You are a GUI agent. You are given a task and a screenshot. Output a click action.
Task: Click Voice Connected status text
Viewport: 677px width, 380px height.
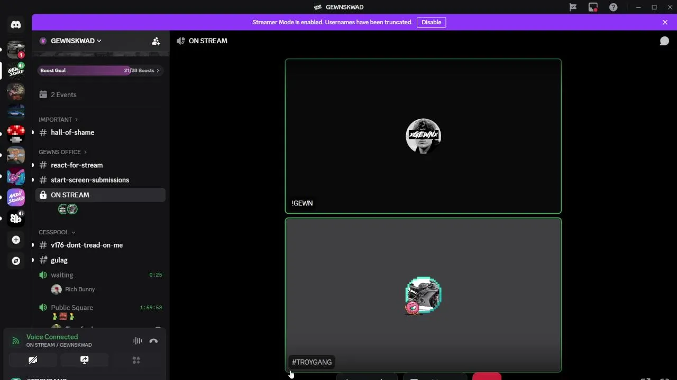pos(52,337)
